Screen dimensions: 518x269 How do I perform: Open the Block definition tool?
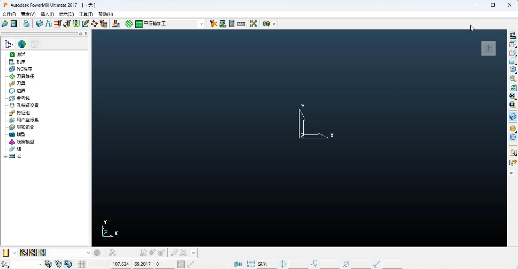click(x=39, y=24)
